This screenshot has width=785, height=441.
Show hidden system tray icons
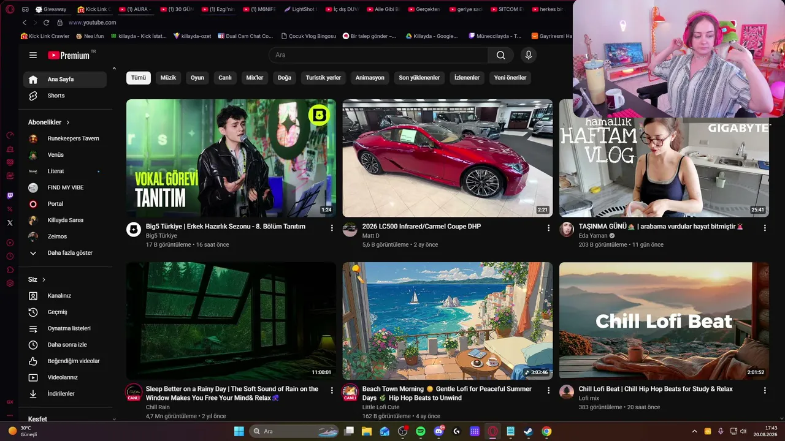point(694,431)
